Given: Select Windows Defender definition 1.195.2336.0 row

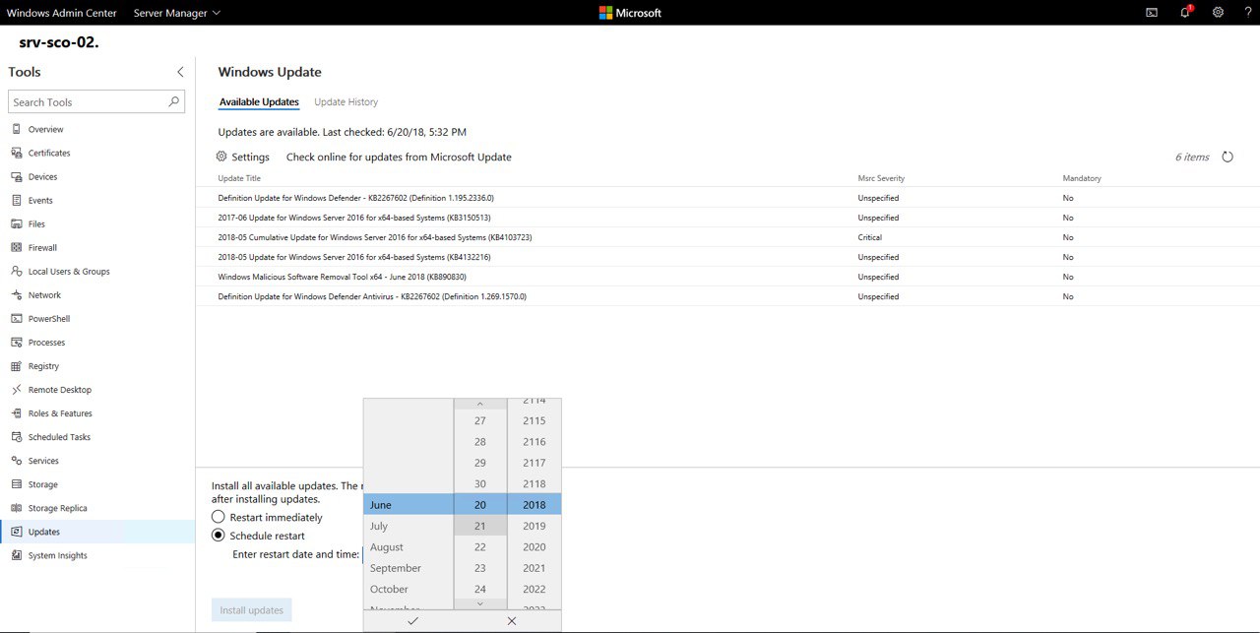Looking at the screenshot, I should click(727, 198).
